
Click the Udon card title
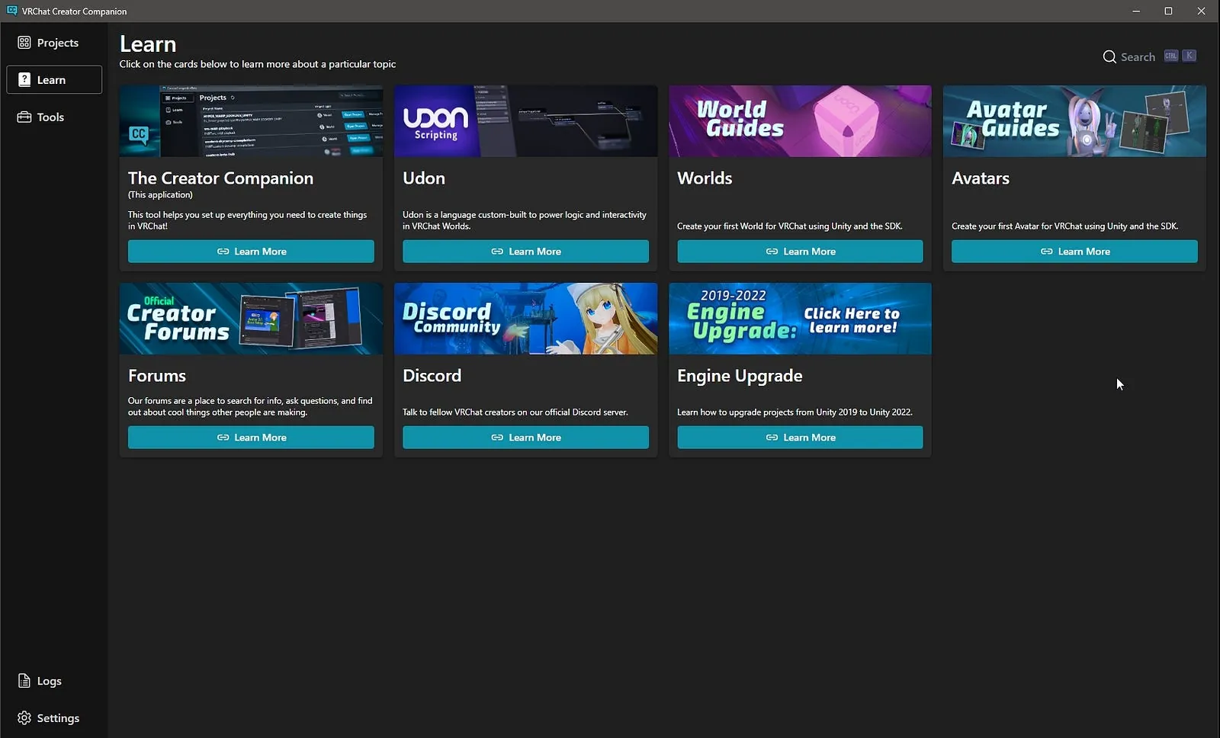424,178
